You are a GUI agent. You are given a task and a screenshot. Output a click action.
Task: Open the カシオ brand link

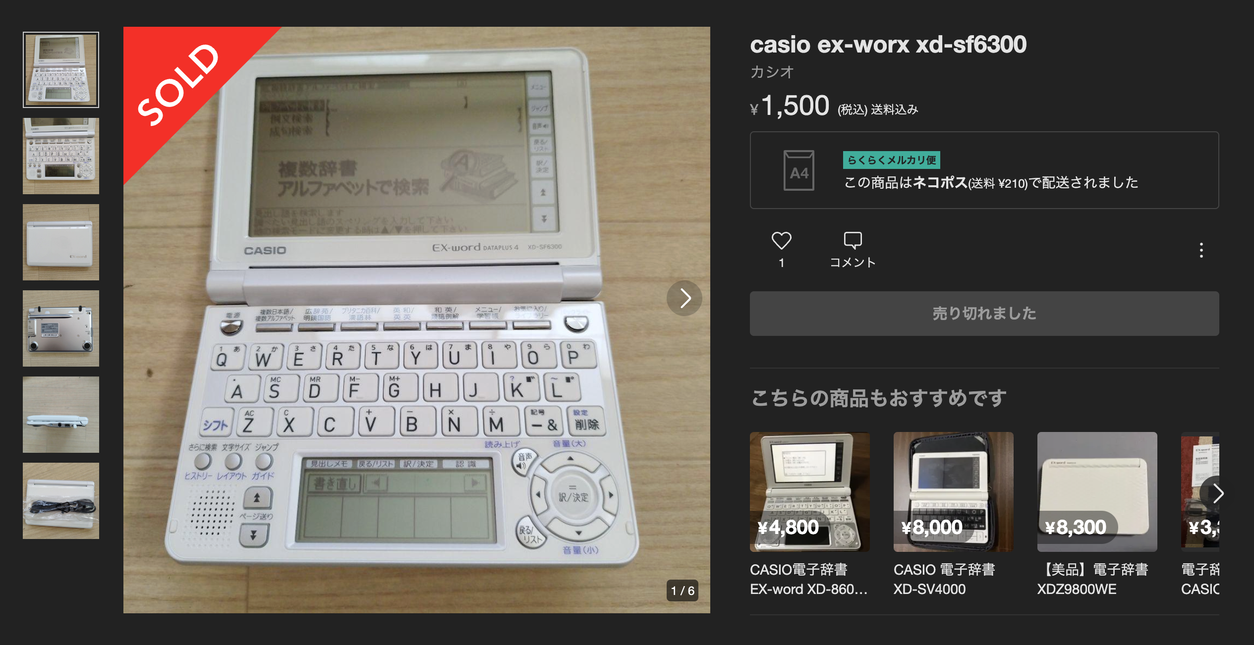(x=772, y=72)
